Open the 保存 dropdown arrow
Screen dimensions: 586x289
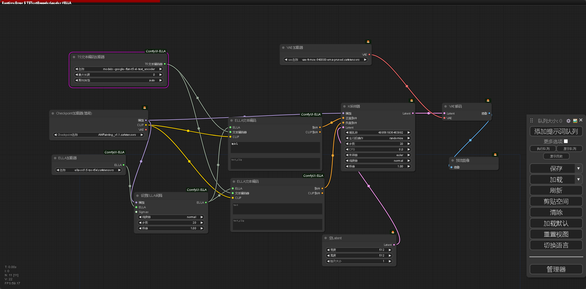(578, 169)
